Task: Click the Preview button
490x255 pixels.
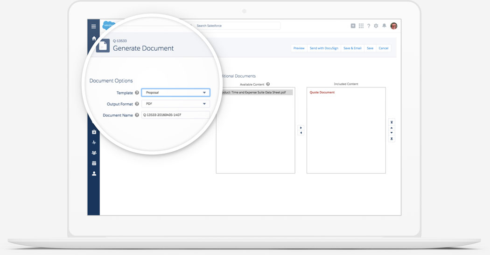Action: tap(299, 48)
